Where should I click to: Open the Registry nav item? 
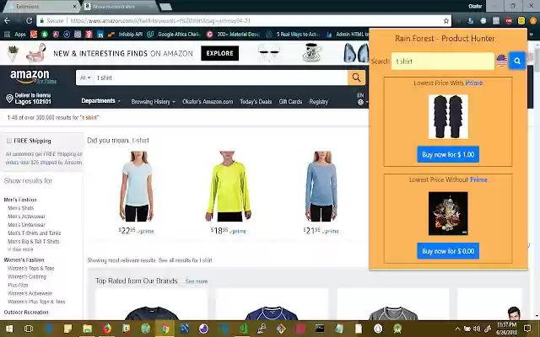pyautogui.click(x=319, y=102)
